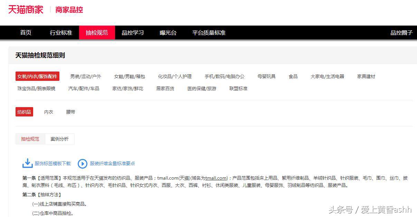Choose the 母婴玩具 category

click(x=266, y=76)
